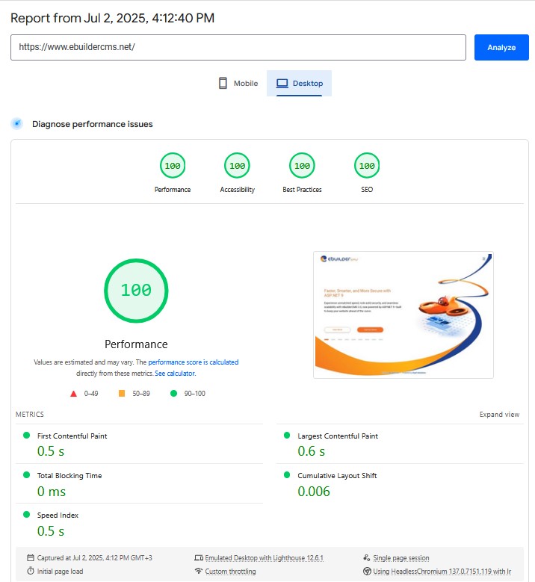This screenshot has width=535, height=582.
Task: Jump to the SEO score gauge
Action: [367, 166]
